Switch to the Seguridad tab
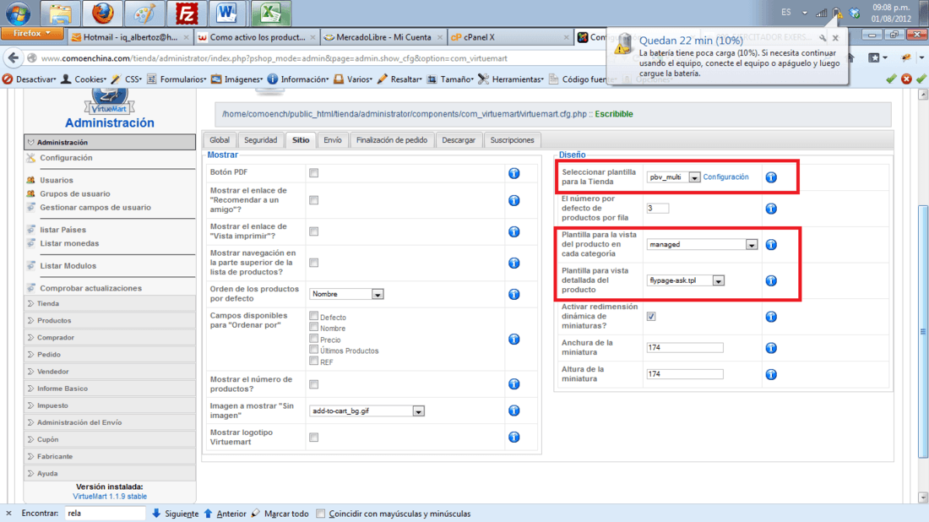929x522 pixels. point(261,140)
